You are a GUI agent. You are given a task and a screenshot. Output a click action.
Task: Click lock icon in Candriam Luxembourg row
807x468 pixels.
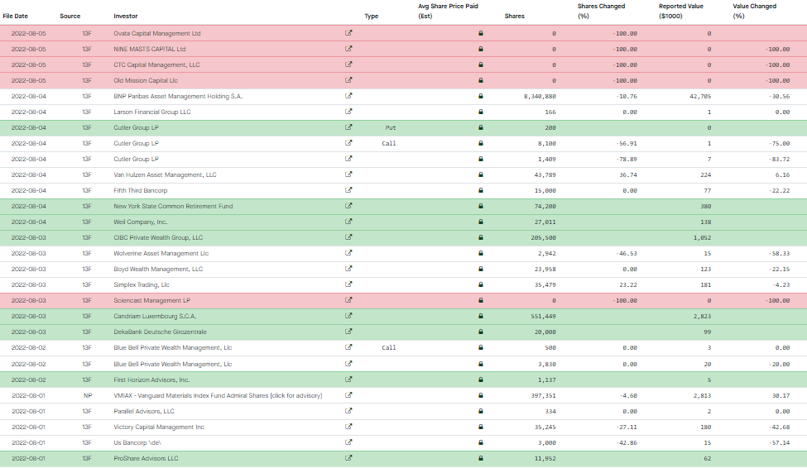tap(481, 317)
